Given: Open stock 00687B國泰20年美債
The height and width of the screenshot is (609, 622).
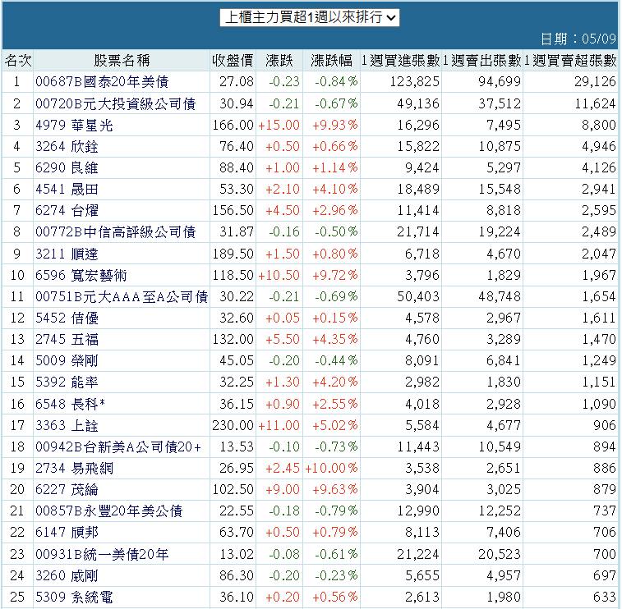Looking at the screenshot, I should pyautogui.click(x=102, y=81).
